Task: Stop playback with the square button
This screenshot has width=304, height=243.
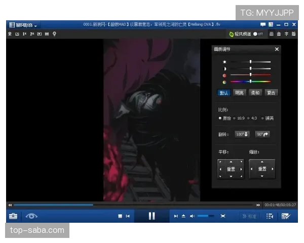Action: click(120, 216)
